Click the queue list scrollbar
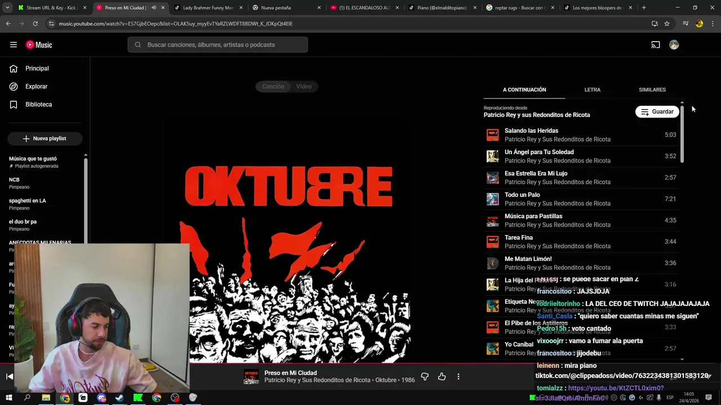Image resolution: width=721 pixels, height=405 pixels. 682,135
